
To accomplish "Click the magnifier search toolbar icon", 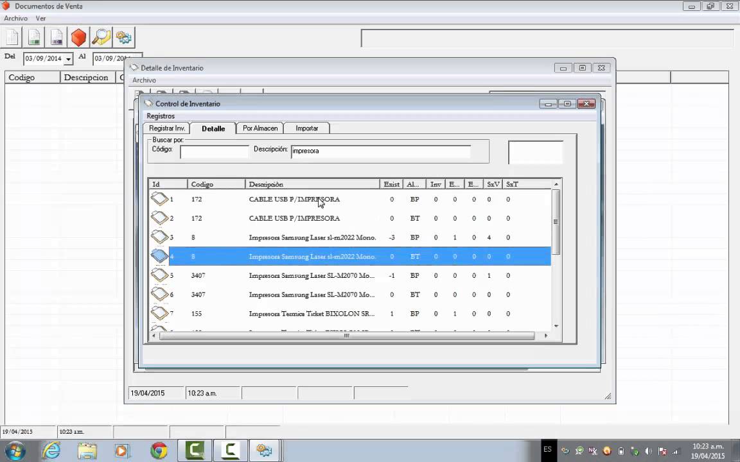I will (101, 37).
